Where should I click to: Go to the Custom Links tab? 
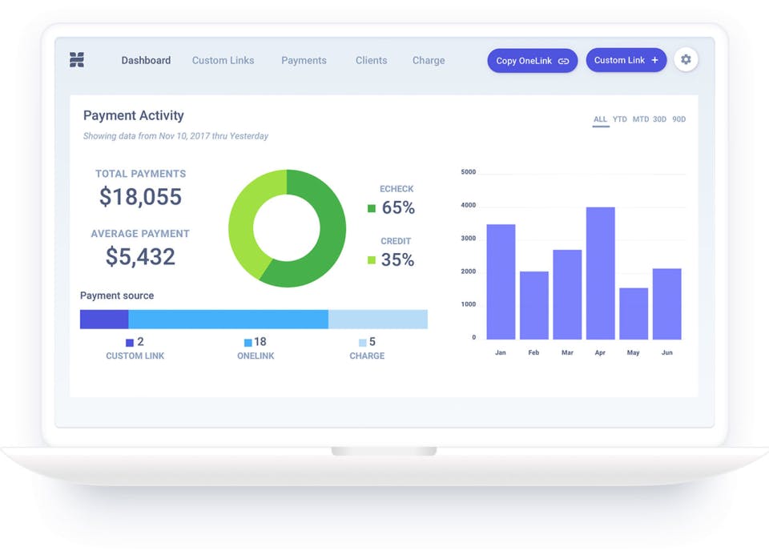tap(223, 60)
